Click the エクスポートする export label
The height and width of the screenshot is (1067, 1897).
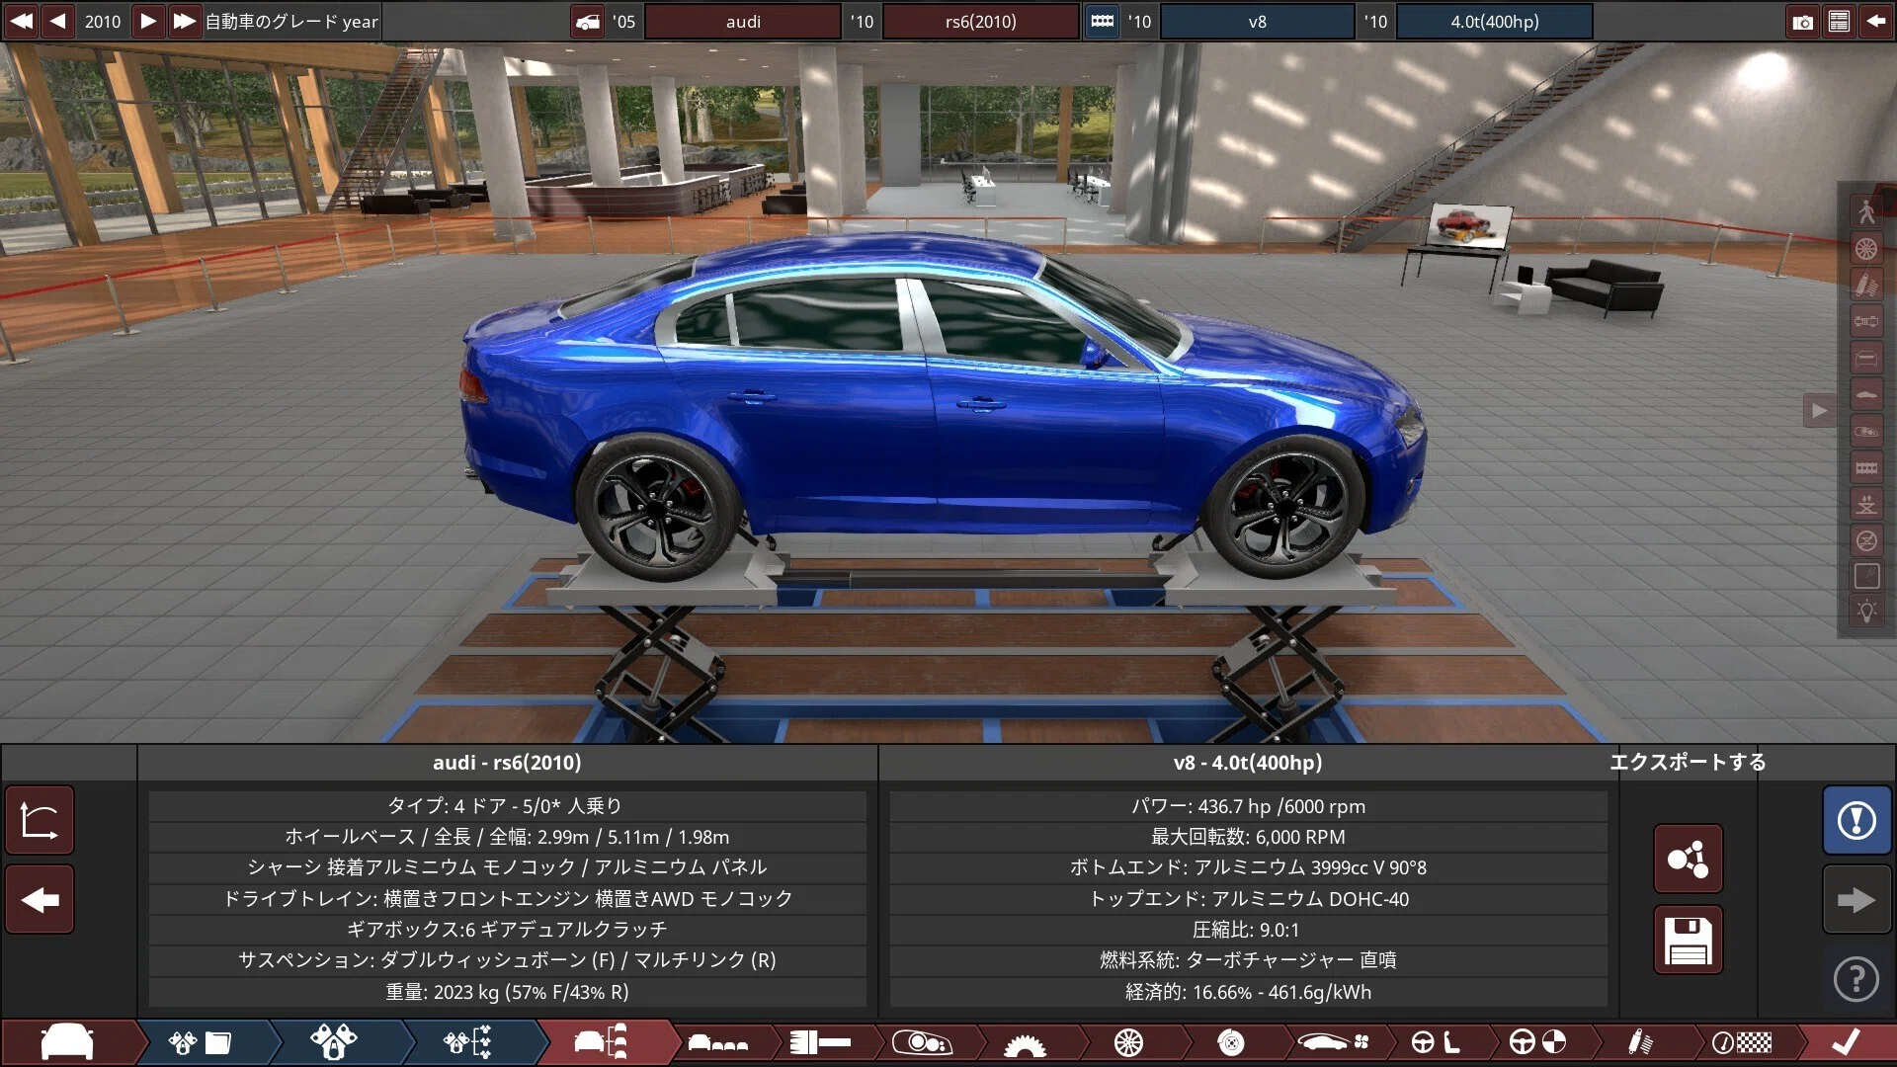[x=1688, y=762]
